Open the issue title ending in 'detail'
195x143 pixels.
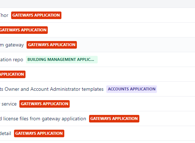(x=5, y=133)
